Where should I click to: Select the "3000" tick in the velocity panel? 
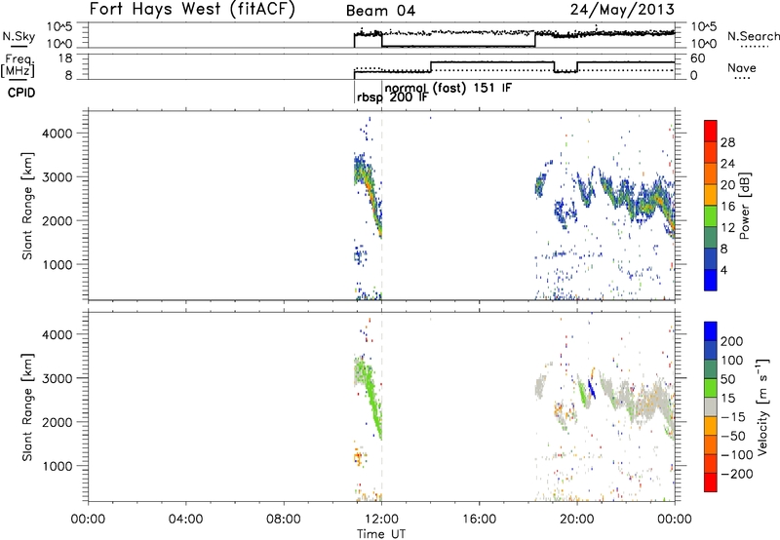coord(57,378)
